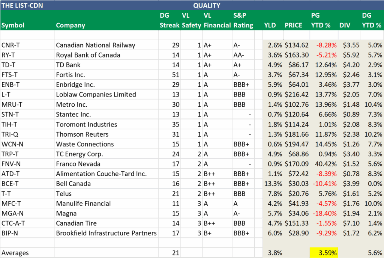This screenshot has width=384, height=258.
Task: Select Couche-Tard PG YTD -8.39%
Action: point(324,174)
